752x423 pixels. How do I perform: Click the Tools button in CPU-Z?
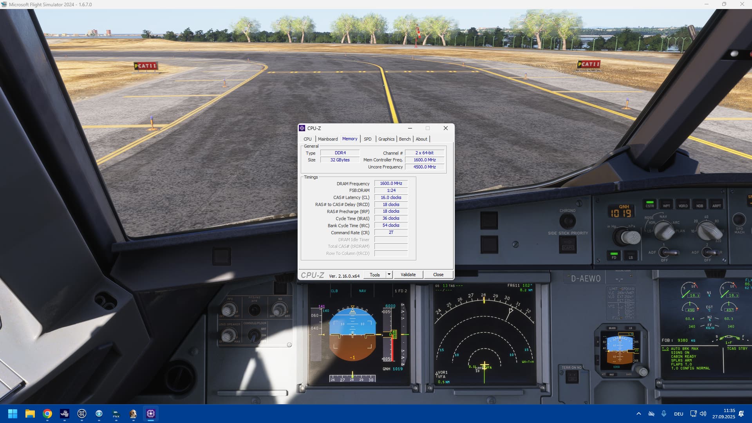[375, 275]
